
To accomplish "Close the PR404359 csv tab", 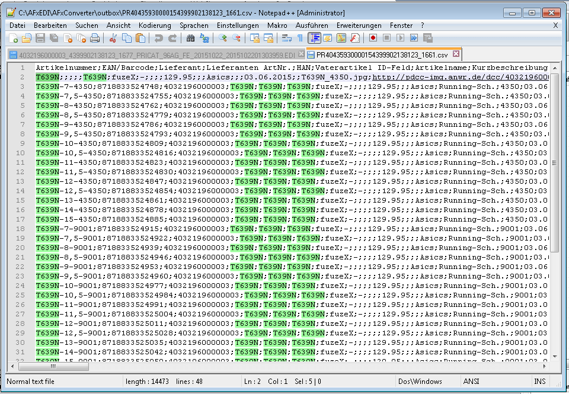I will (x=456, y=54).
